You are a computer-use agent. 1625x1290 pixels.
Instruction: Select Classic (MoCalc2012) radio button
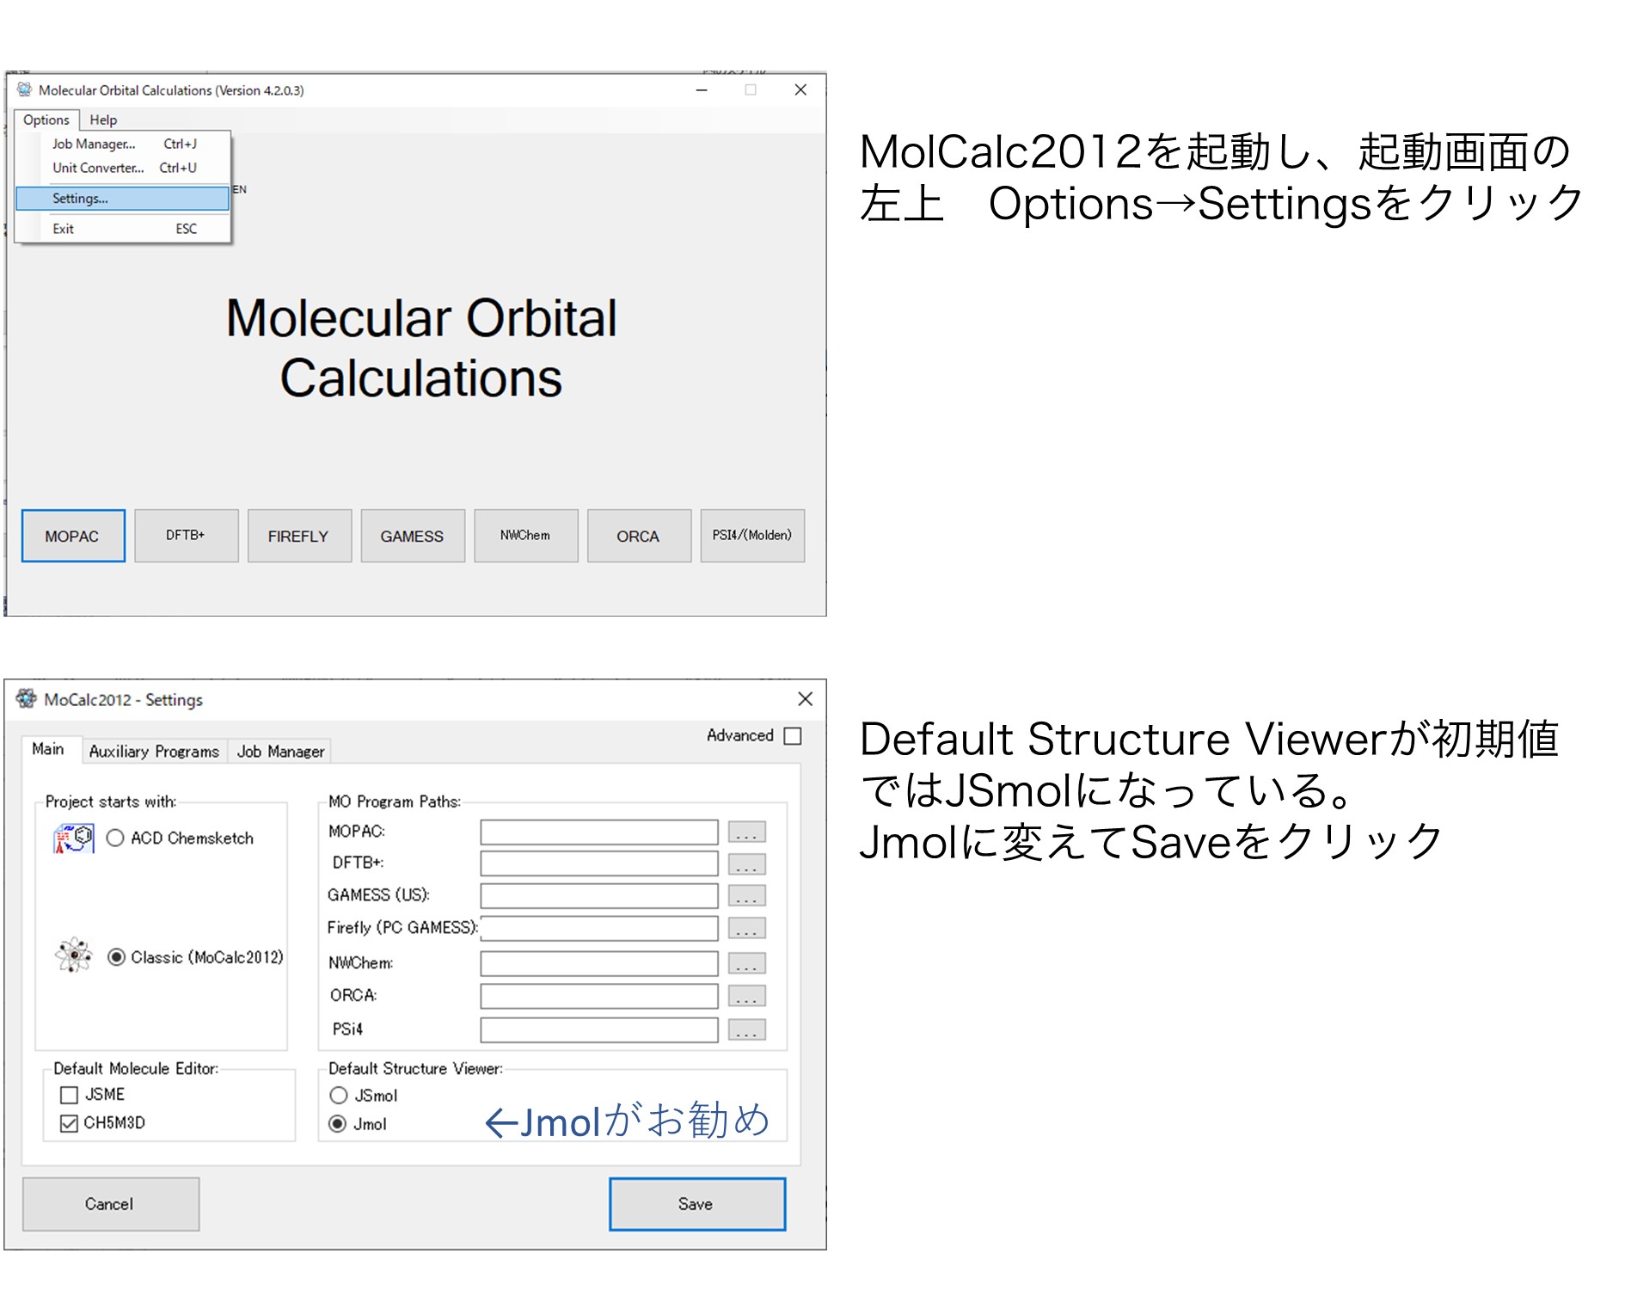click(x=116, y=957)
